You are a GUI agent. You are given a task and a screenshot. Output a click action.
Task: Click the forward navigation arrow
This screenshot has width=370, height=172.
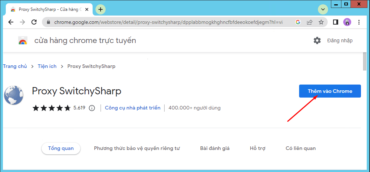tap(22, 22)
